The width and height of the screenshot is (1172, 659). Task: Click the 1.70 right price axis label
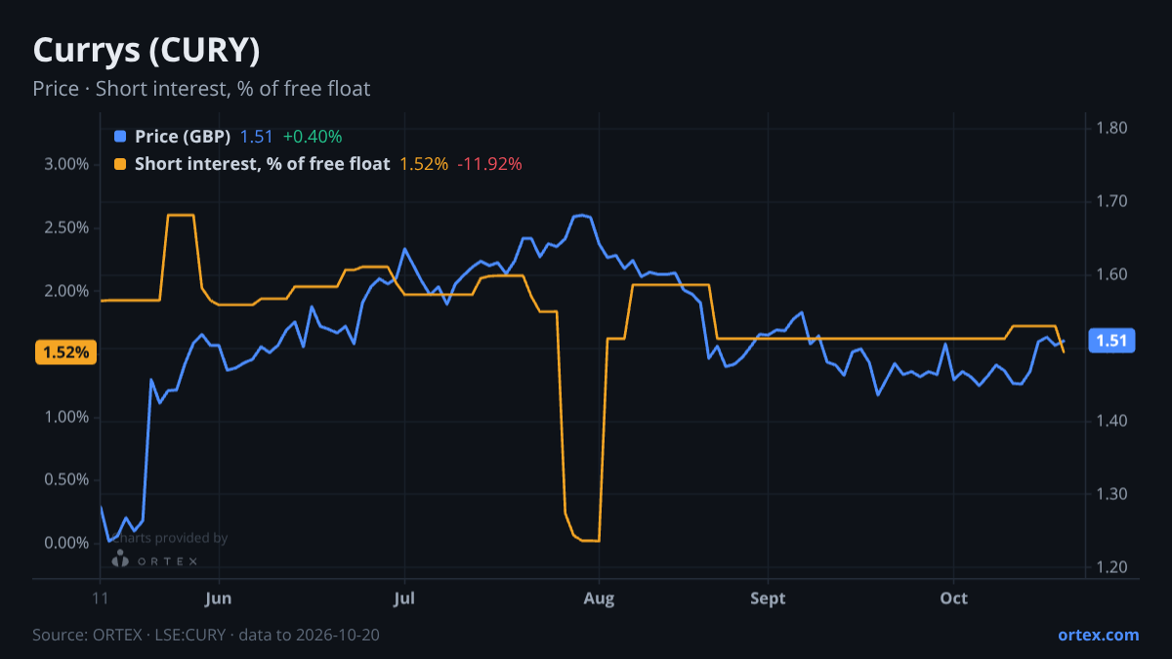tap(1112, 201)
